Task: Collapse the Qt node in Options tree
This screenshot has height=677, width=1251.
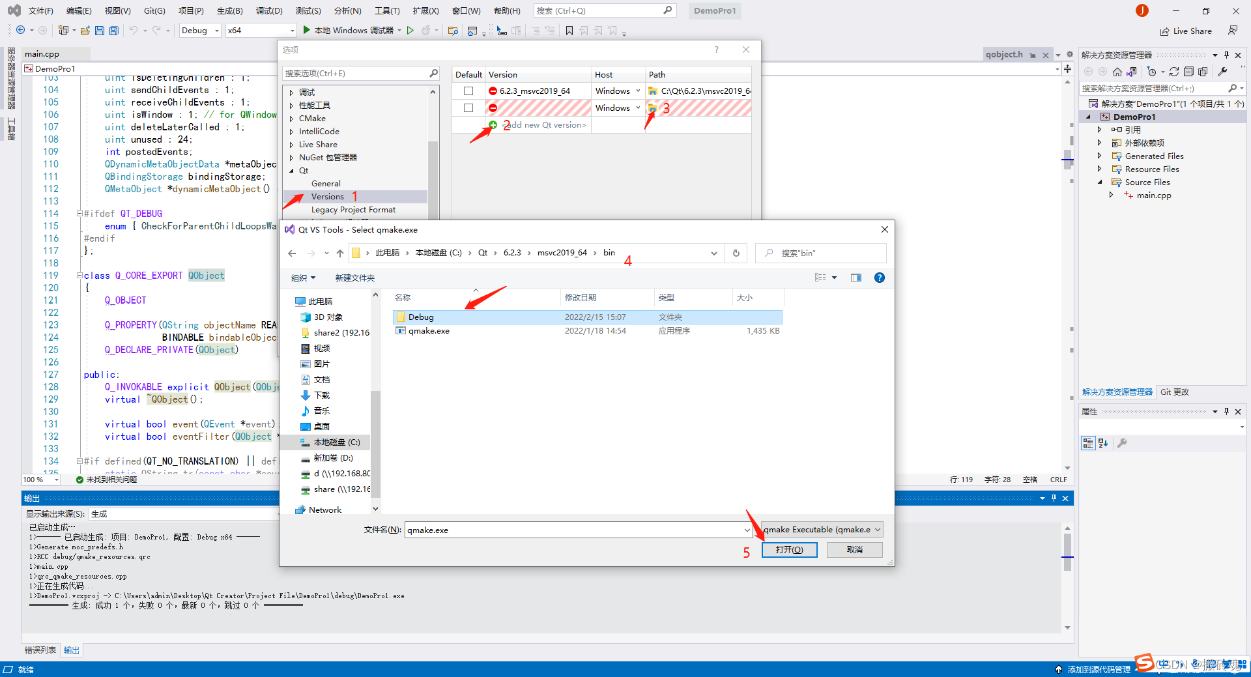Action: click(291, 171)
